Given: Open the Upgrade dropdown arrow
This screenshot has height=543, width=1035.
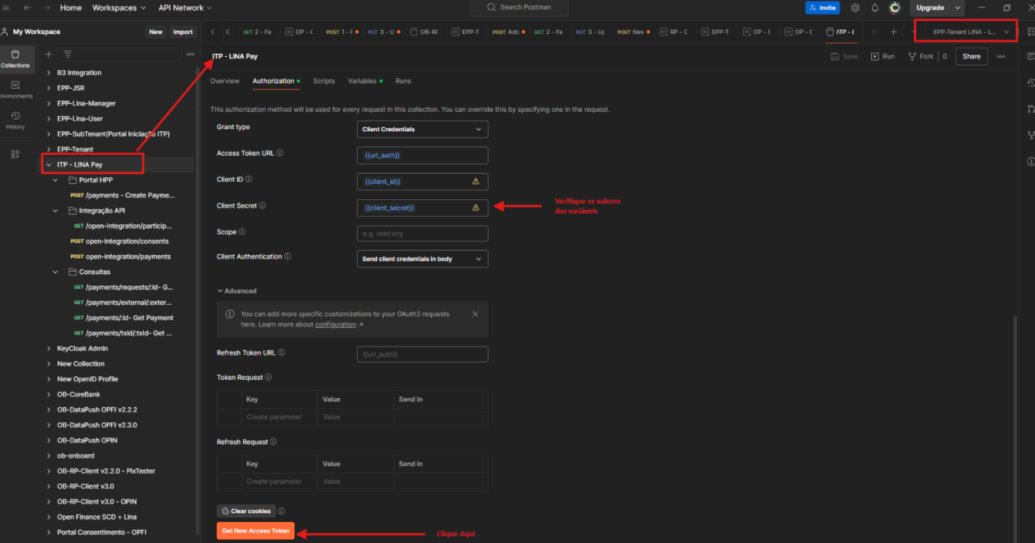Looking at the screenshot, I should 958,8.
